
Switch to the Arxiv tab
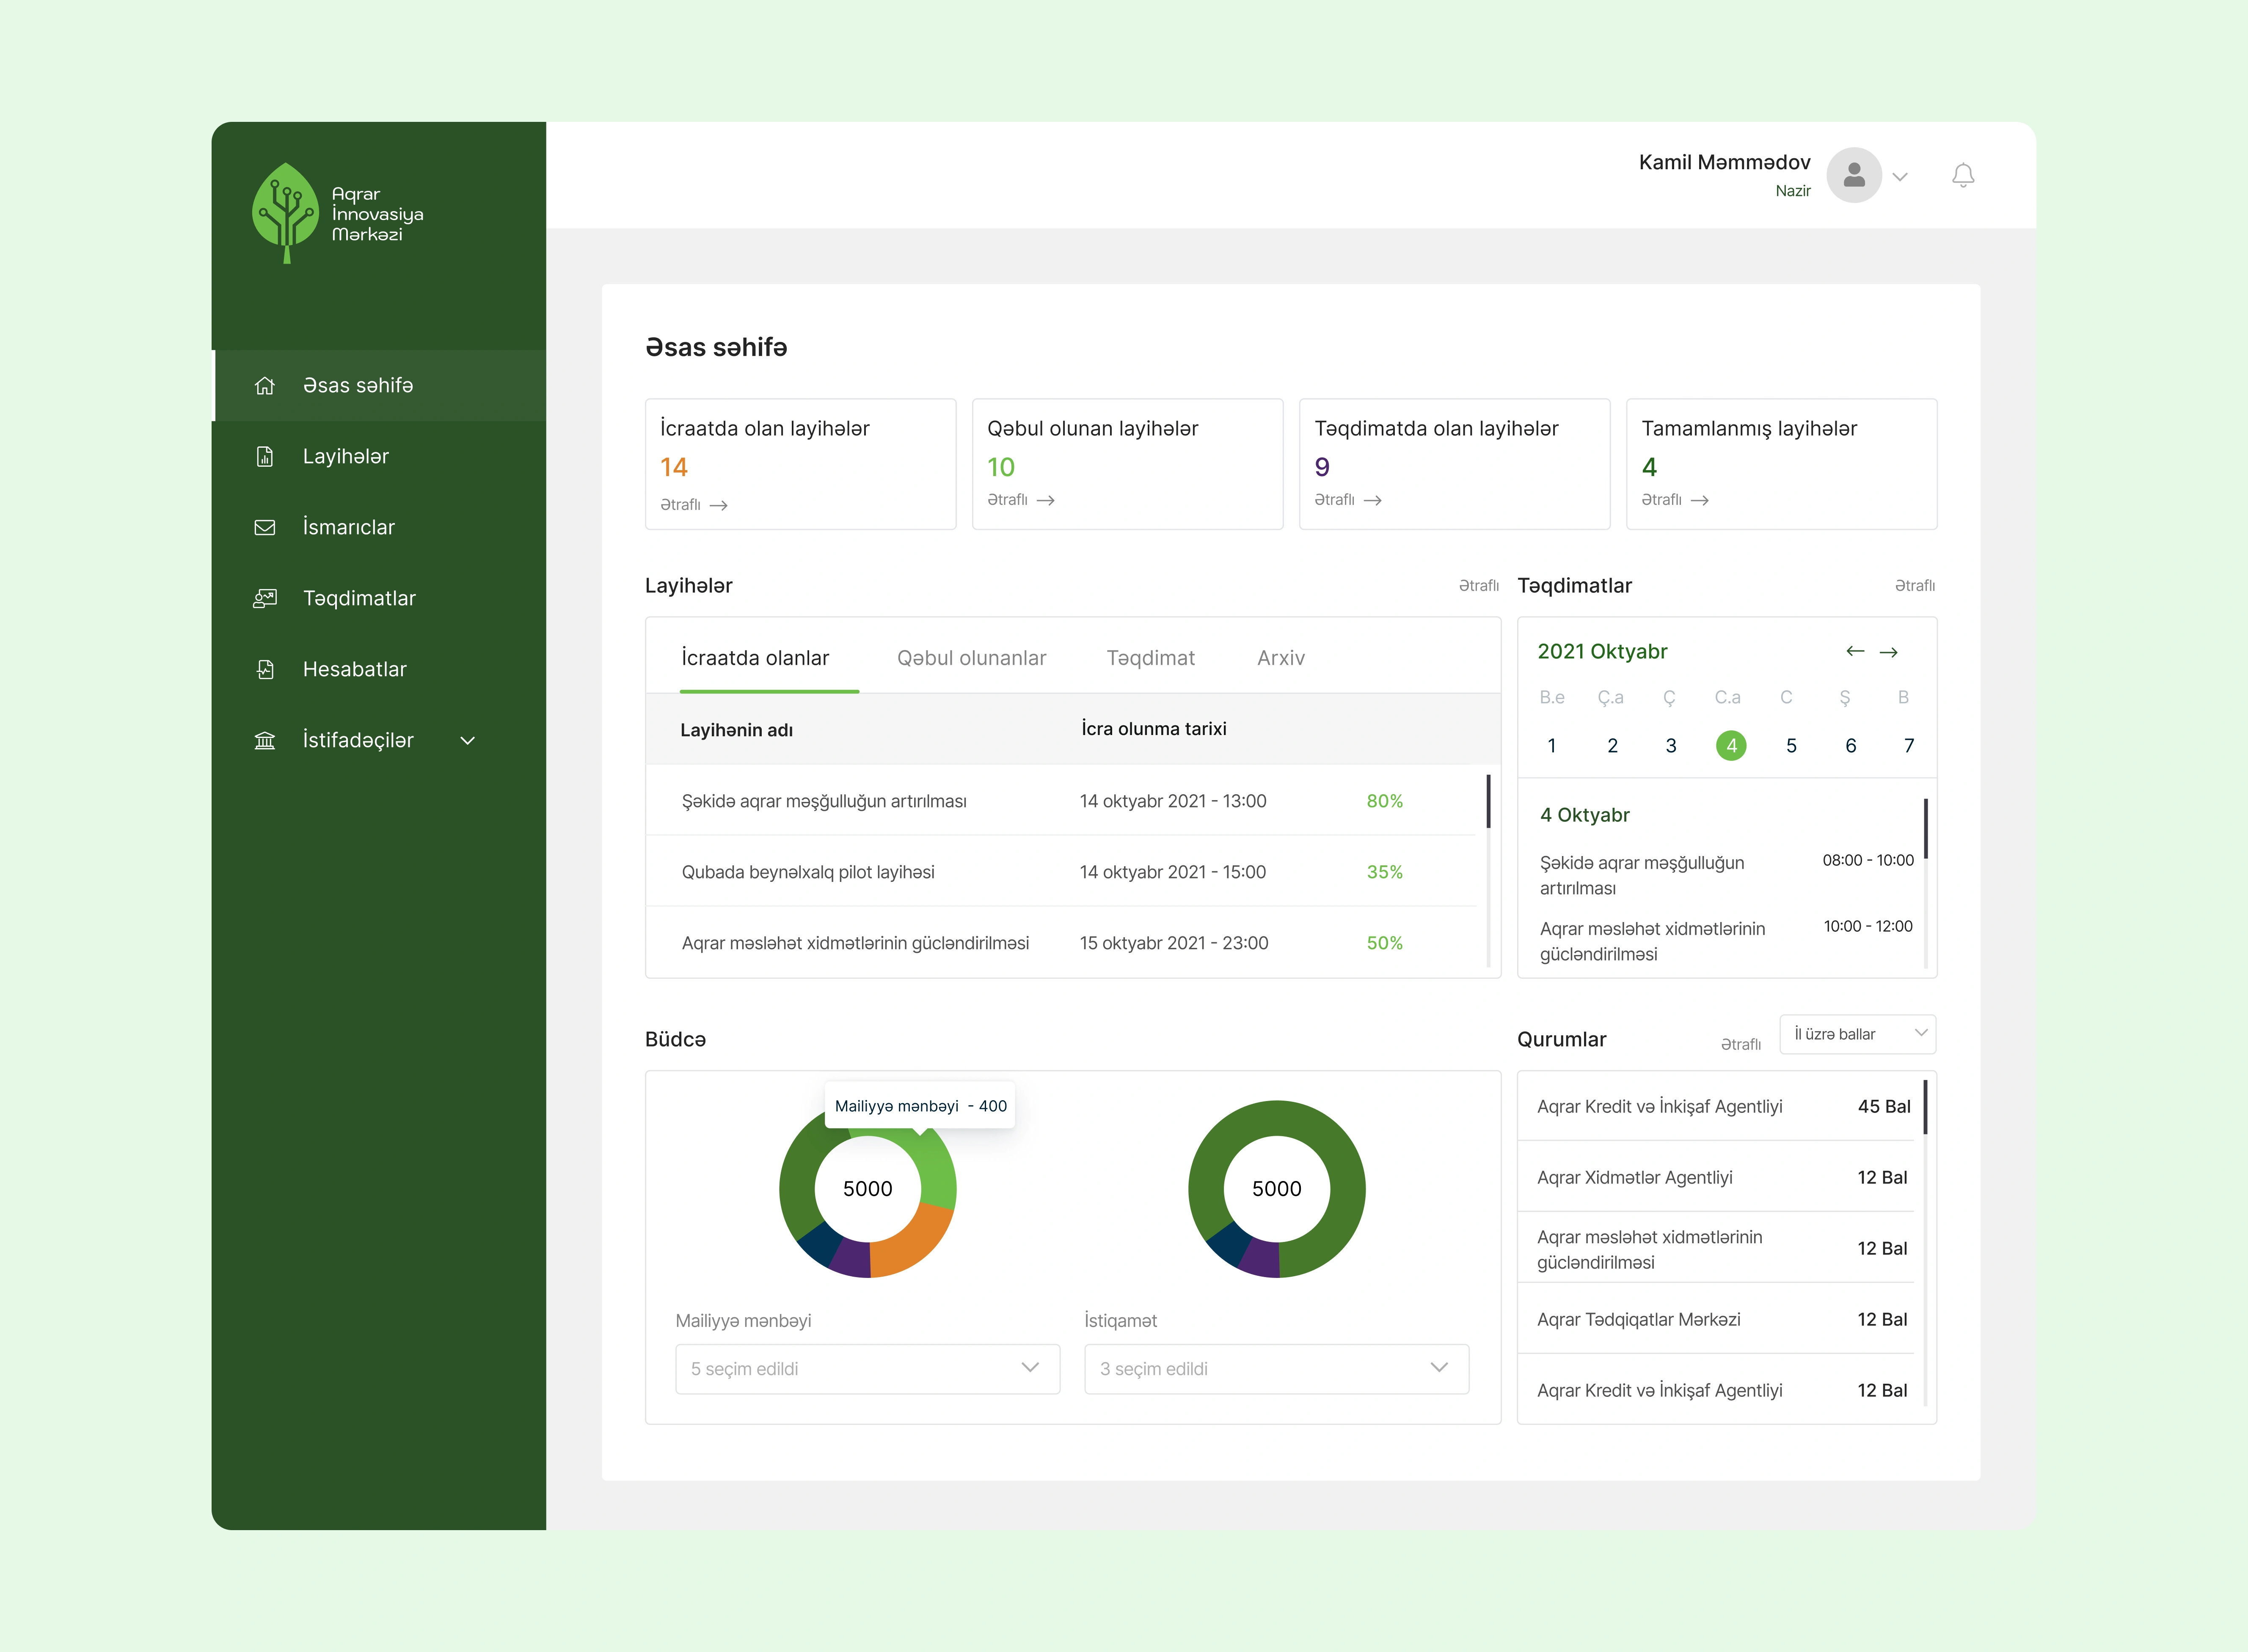1280,658
